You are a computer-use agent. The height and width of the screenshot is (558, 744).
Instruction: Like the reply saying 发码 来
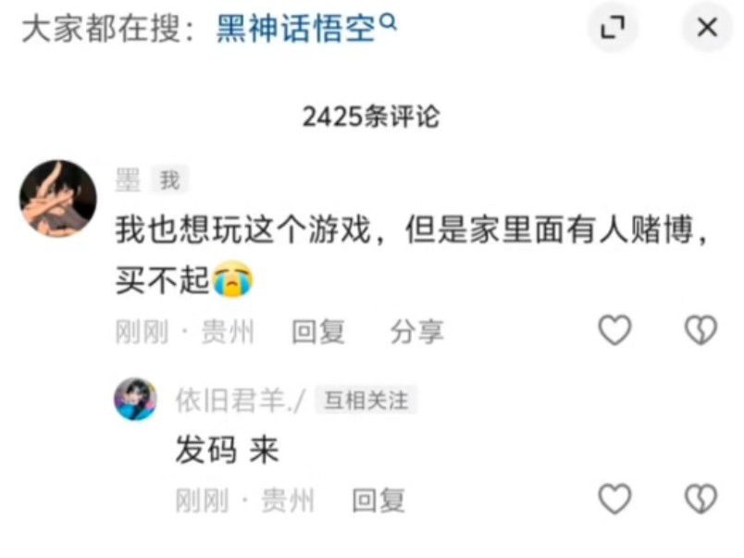pos(615,499)
